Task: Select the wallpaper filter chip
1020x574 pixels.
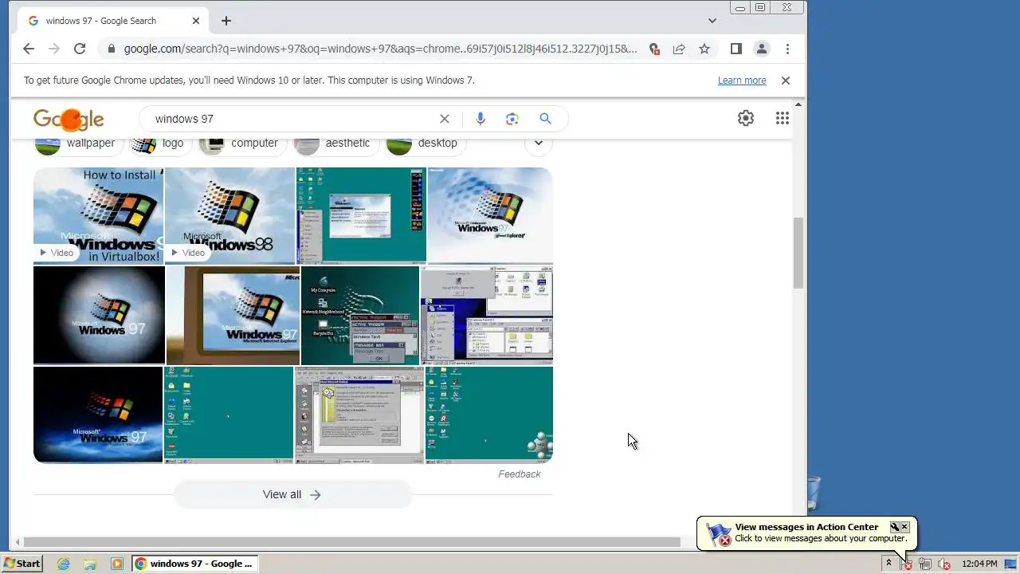Action: coord(79,144)
